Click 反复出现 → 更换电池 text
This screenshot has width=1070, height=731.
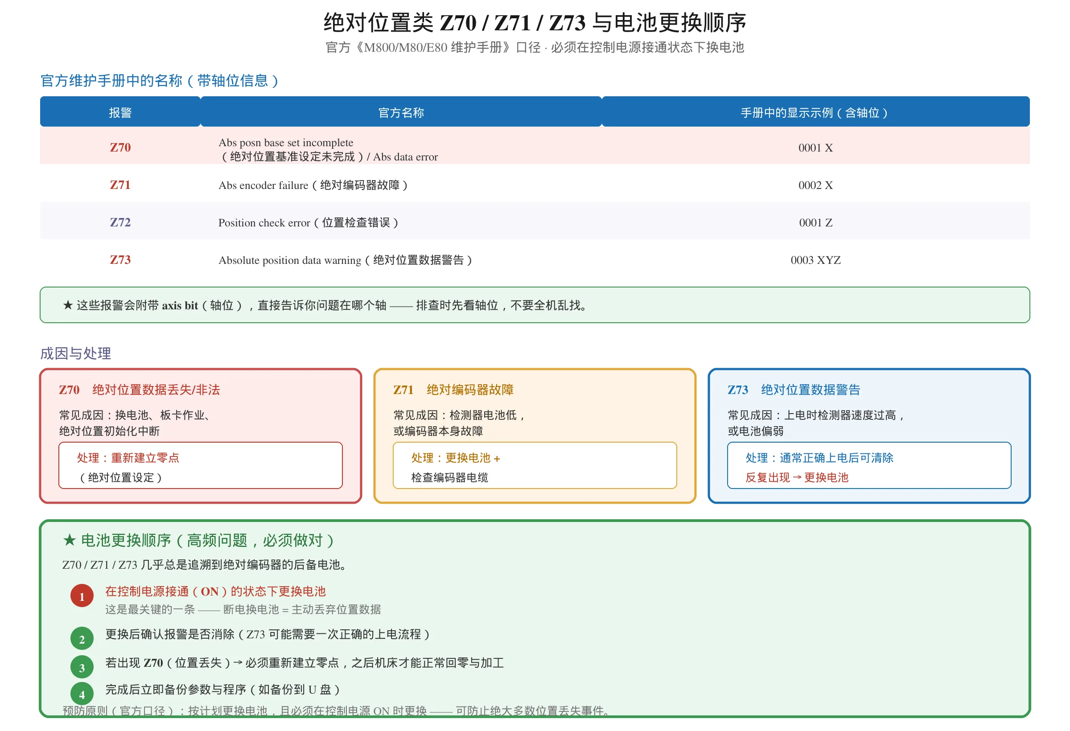click(x=797, y=477)
